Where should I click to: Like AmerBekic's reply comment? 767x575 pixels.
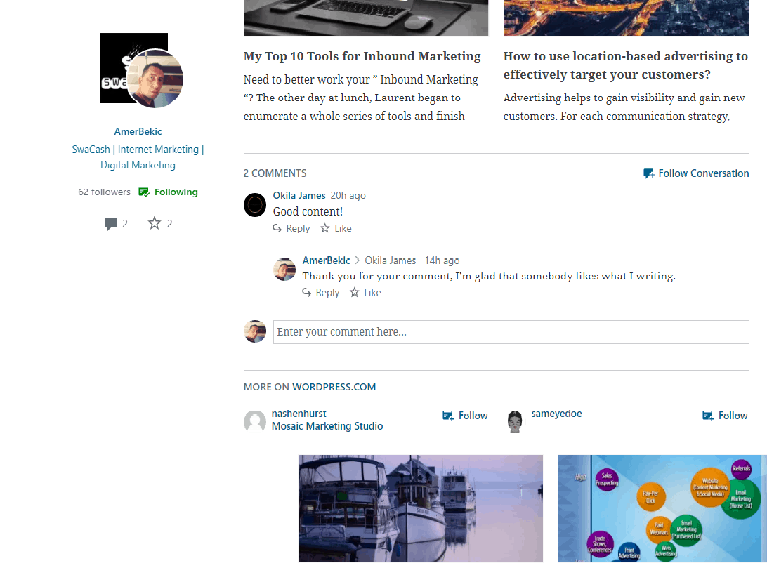tap(365, 292)
